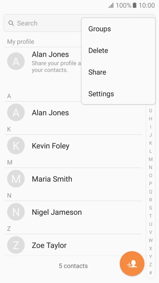Jump to letter H in alphabet index
This screenshot has width=159, height=283.
coord(150,119)
